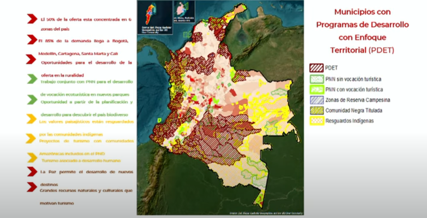Click the 'PNN con vocación turística' legend swatch
This screenshot has height=218, width=427.
click(317, 89)
